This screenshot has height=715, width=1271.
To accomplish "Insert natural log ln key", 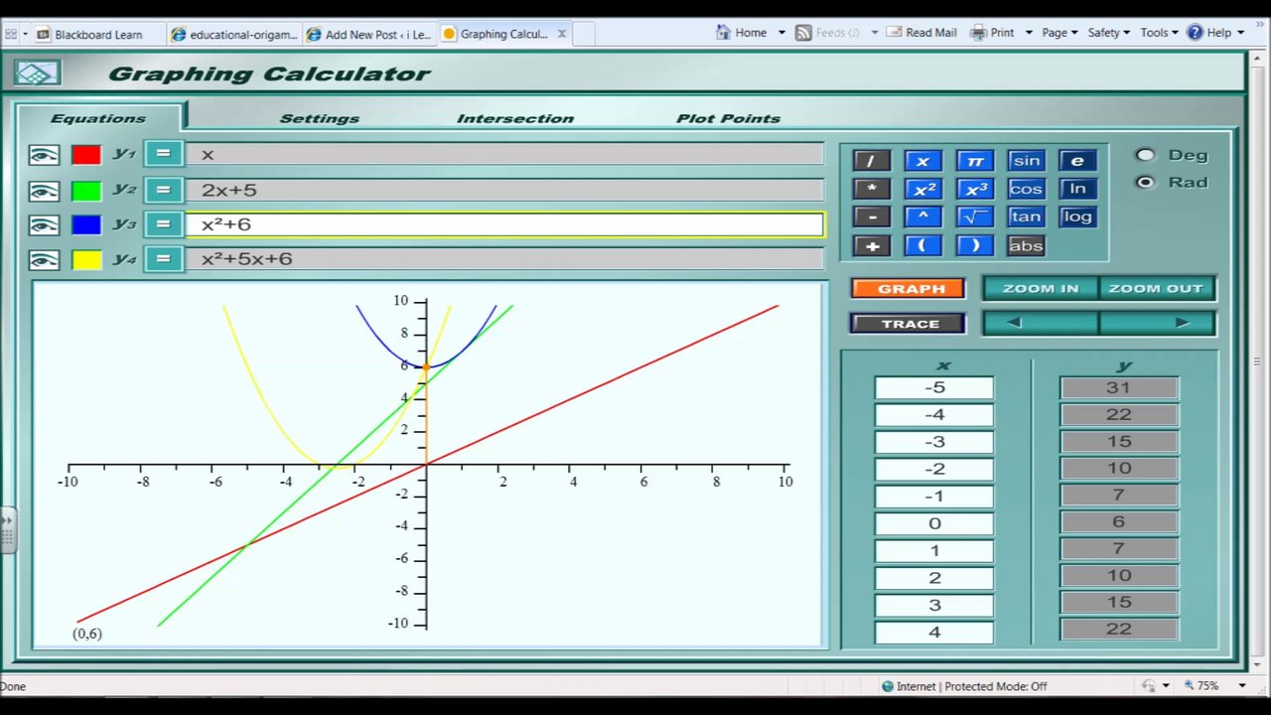I will pos(1077,189).
